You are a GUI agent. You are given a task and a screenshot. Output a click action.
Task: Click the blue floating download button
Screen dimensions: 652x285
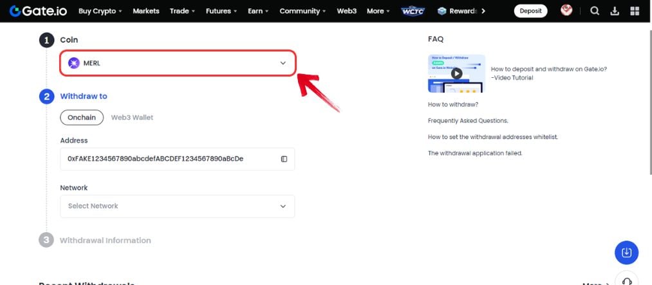[626, 253]
